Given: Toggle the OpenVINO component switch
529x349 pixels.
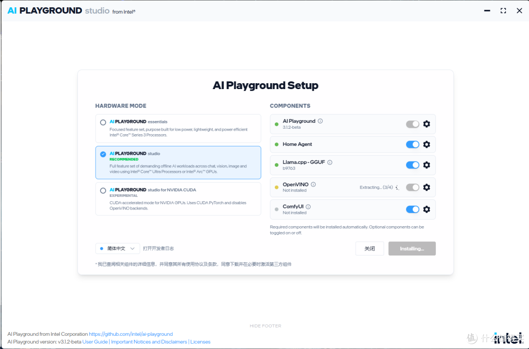Looking at the screenshot, I should tap(412, 187).
